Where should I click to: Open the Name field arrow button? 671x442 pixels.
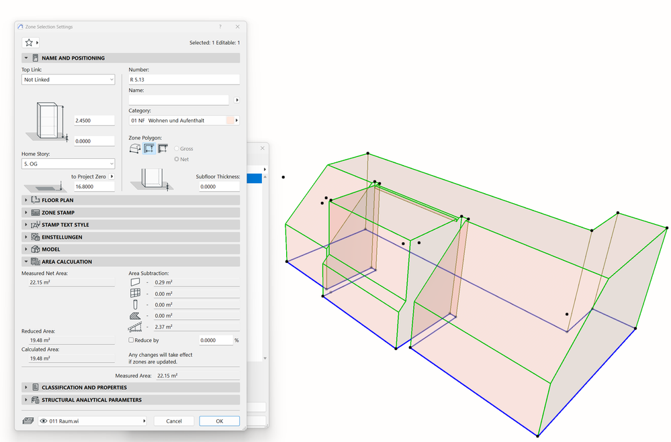click(236, 100)
